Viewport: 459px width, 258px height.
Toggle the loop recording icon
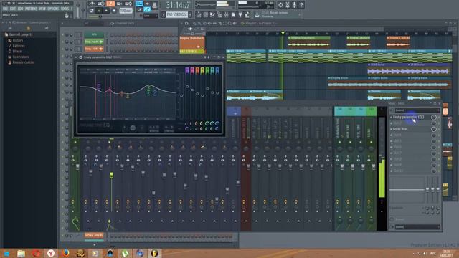pyautogui.click(x=128, y=4)
